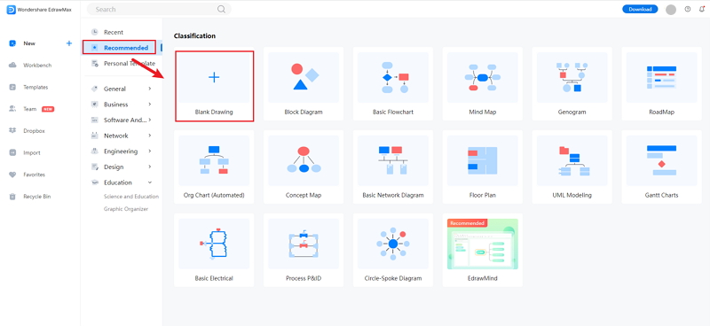Choose the Circle-Spoke Diagram template
710x326 pixels.
[x=393, y=251]
